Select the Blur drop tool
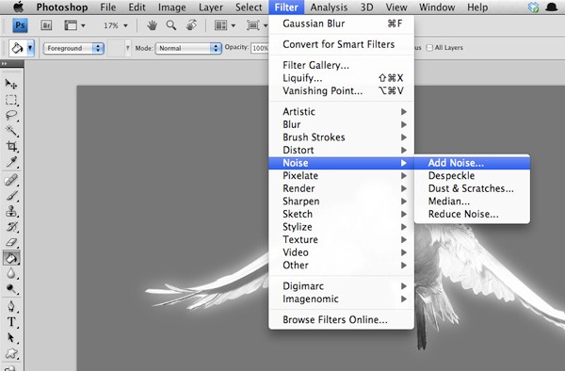The width and height of the screenshot is (565, 371). click(11, 273)
